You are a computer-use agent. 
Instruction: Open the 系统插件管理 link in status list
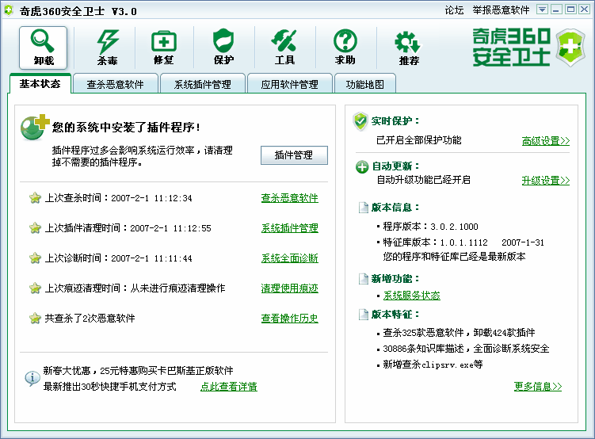pyautogui.click(x=289, y=228)
